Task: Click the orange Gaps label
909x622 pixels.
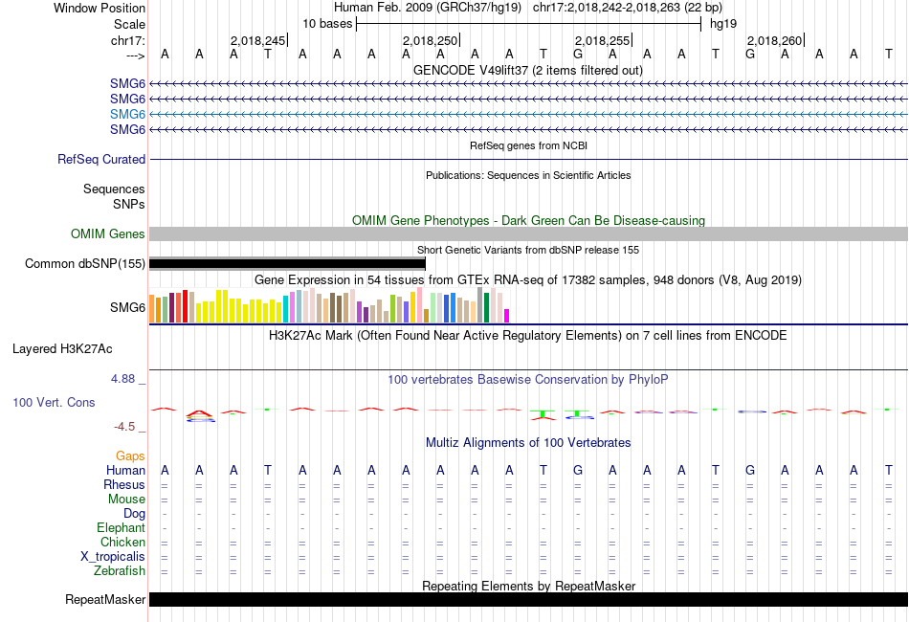Action: coord(130,456)
